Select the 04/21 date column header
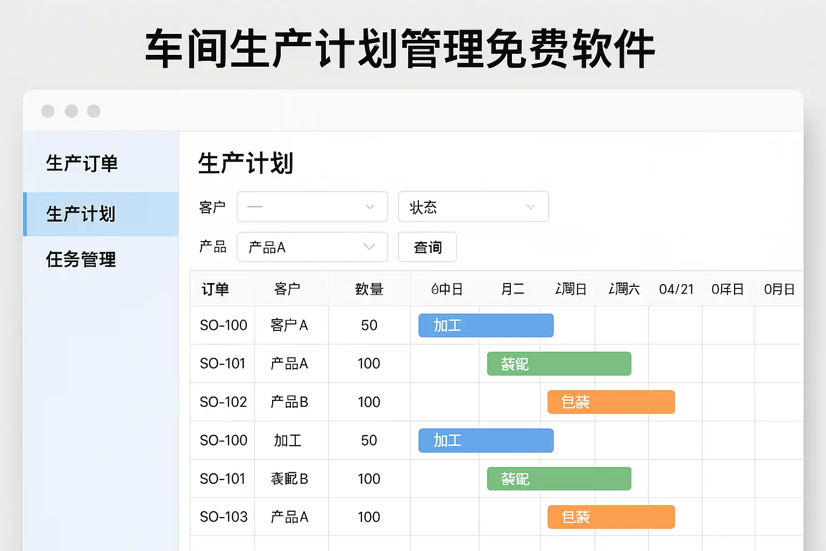The width and height of the screenshot is (826, 551). coord(676,289)
